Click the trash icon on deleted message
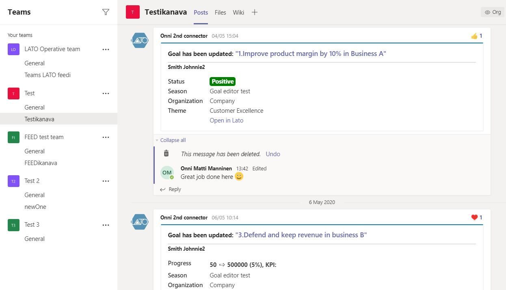The height and width of the screenshot is (290, 506). tap(166, 153)
